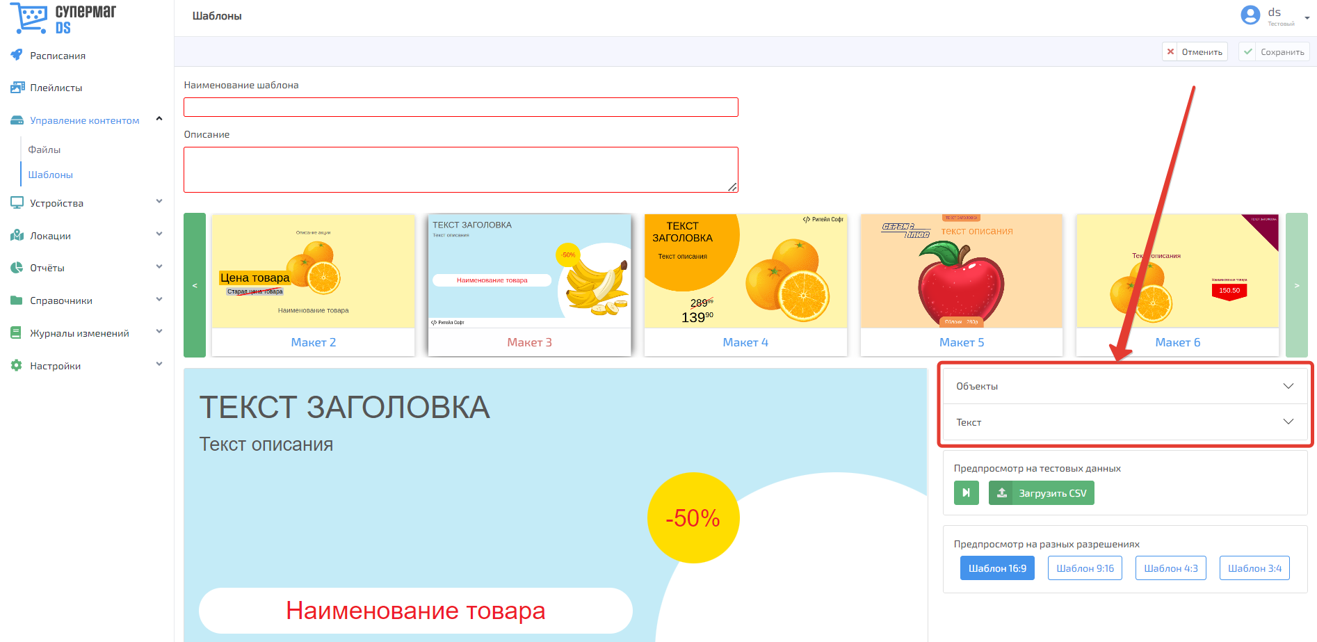Select the Шаблон 9:16 resolution option
Screen dimensions: 1317x642
tap(1085, 568)
